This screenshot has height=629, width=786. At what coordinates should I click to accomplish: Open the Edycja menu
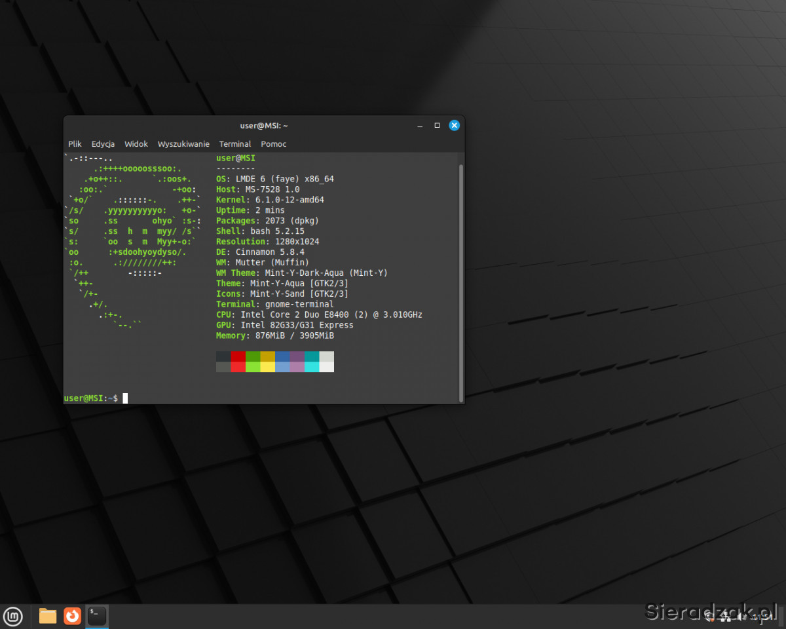[103, 144]
